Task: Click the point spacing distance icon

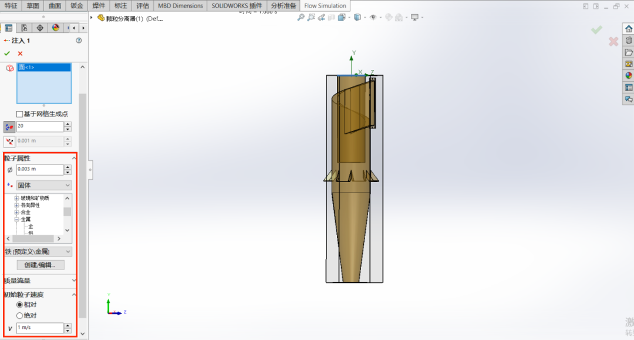Action: pos(9,142)
